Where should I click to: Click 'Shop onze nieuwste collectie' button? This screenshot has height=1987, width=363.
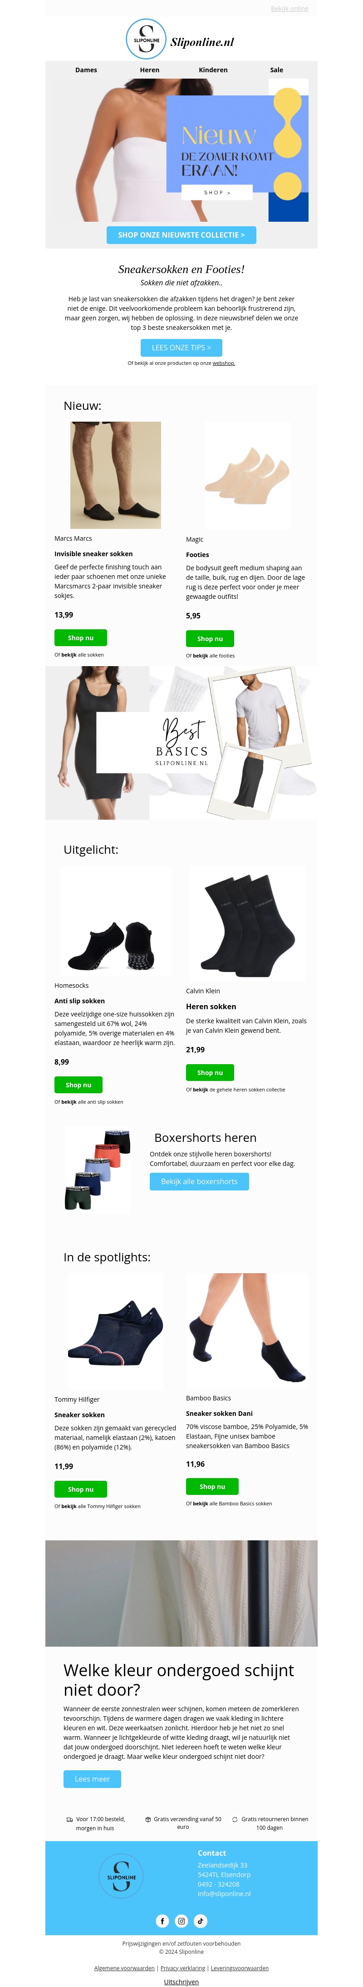[181, 235]
